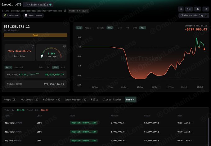Viewport: 211px width, 146px height.
Task: Set chart range to 30d
Action: pos(135,28)
